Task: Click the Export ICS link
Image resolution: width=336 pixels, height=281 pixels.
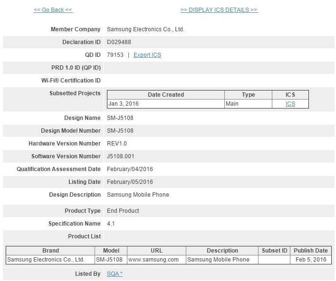Action: coord(147,55)
